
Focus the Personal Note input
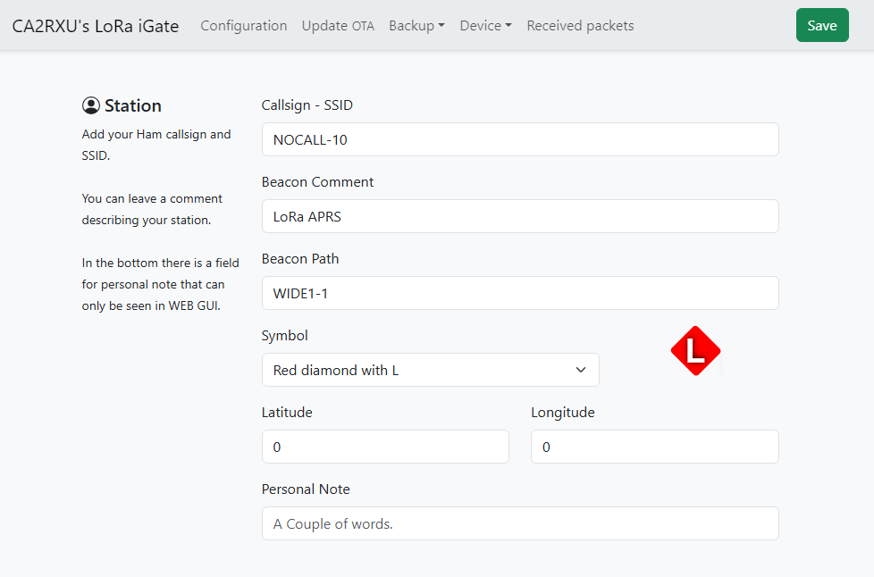coord(520,523)
